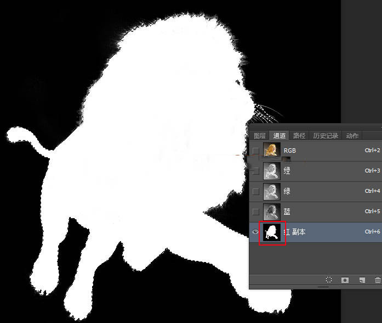Select the 绿 name beside Ctrl+4
Screen dimensions: 382x323
click(x=287, y=191)
